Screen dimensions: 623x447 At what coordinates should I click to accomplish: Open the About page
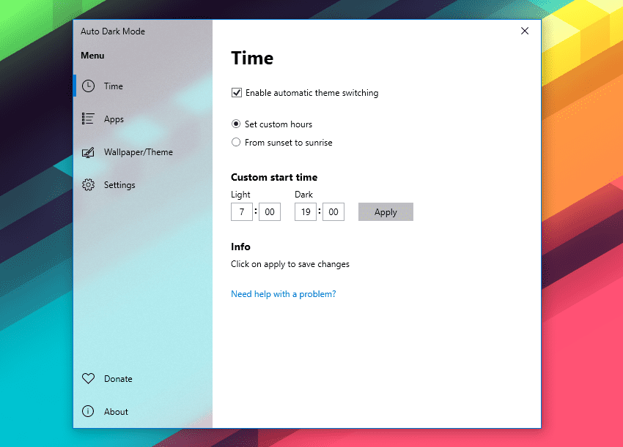[143, 412]
